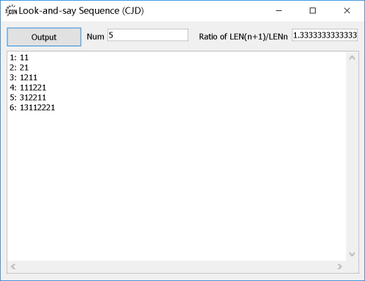Maximize the Look-and-say Sequence window
The width and height of the screenshot is (365, 281).
click(313, 10)
